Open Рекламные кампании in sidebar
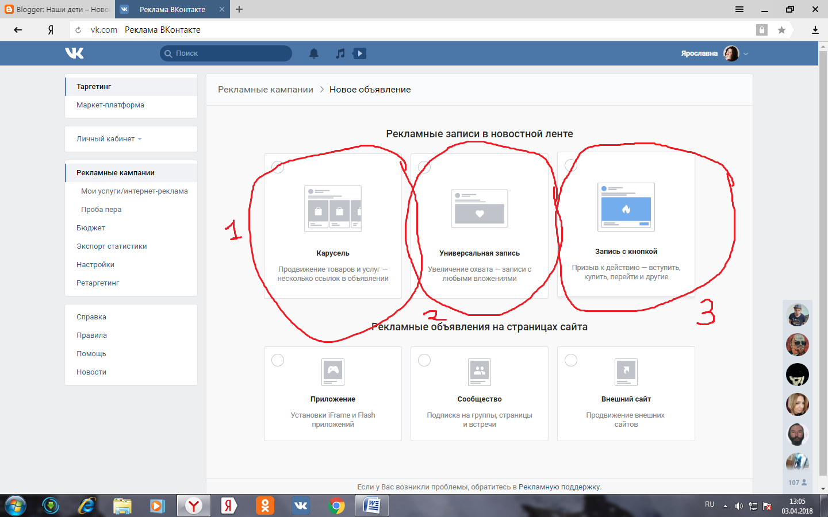Screen dimensions: 828x517 (x=131, y=173)
